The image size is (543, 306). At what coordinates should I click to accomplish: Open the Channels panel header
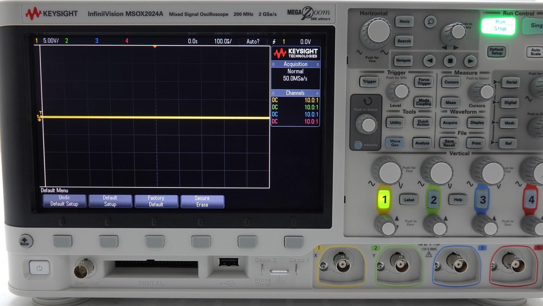(295, 93)
